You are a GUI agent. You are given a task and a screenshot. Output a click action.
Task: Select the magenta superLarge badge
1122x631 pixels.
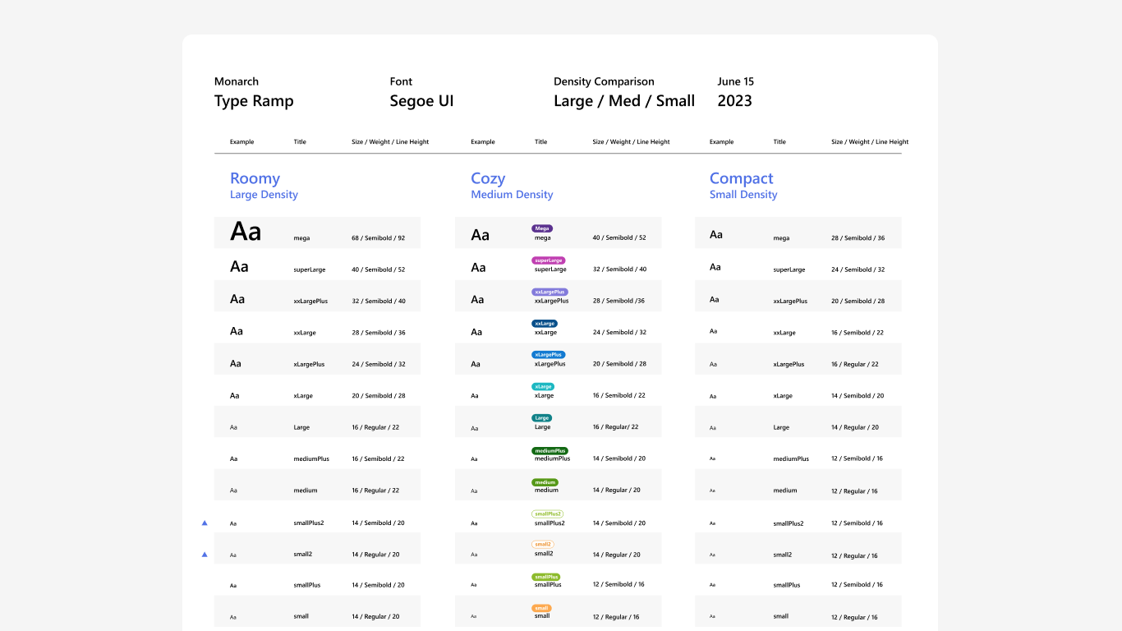[x=549, y=260]
